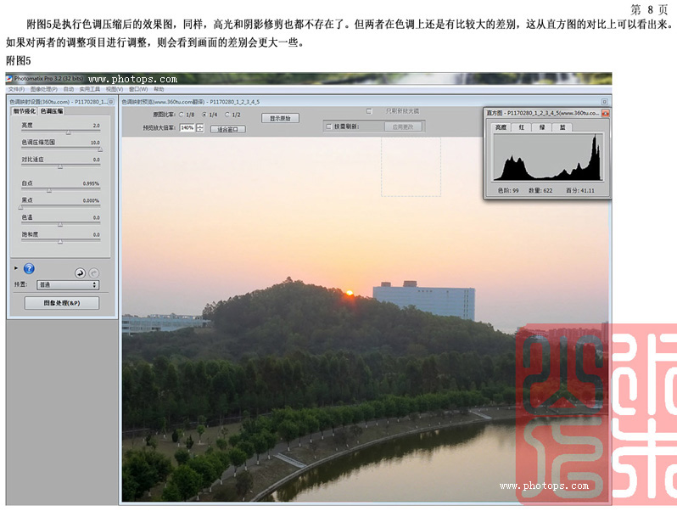Select the 蓝 histogram tab
Screen dimensions: 677x511
(562, 127)
